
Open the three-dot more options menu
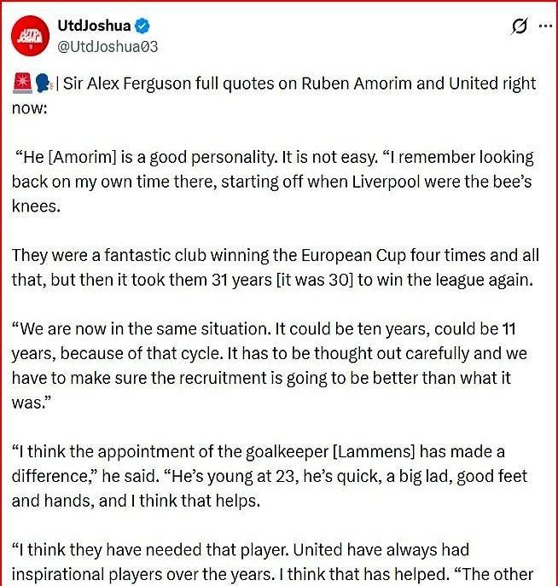544,26
